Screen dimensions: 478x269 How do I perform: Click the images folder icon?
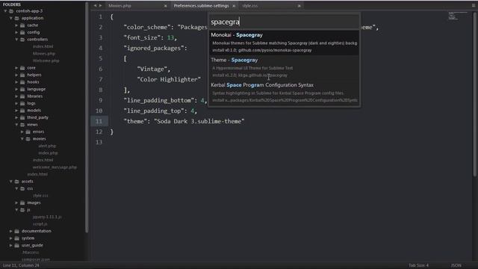tap(22, 202)
